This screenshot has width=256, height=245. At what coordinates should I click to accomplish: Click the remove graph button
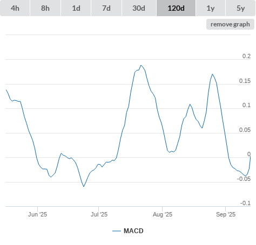pos(230,24)
